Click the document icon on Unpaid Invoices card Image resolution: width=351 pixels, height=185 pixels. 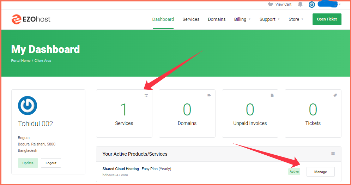pyautogui.click(x=272, y=95)
